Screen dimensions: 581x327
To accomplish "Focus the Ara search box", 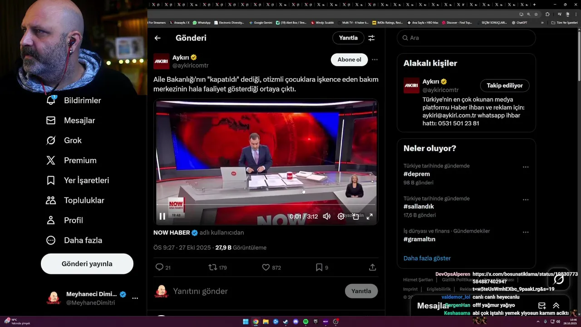I will tap(467, 38).
